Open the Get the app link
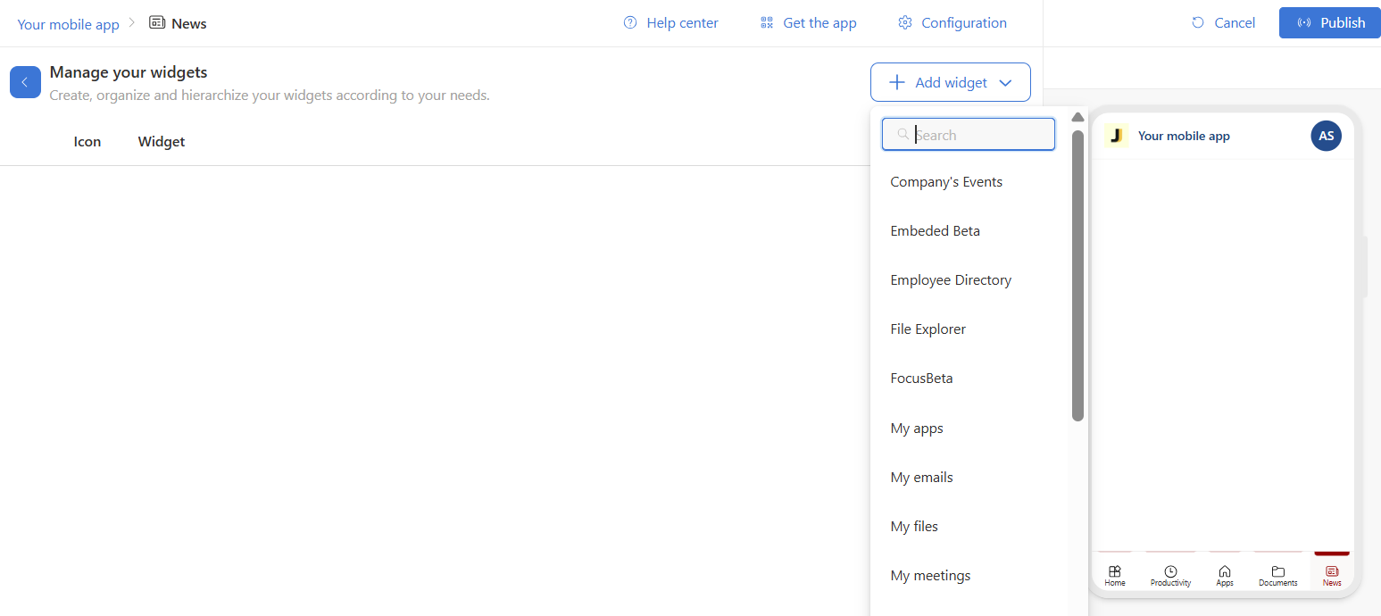Viewport: 1381px width, 616px height. (808, 23)
